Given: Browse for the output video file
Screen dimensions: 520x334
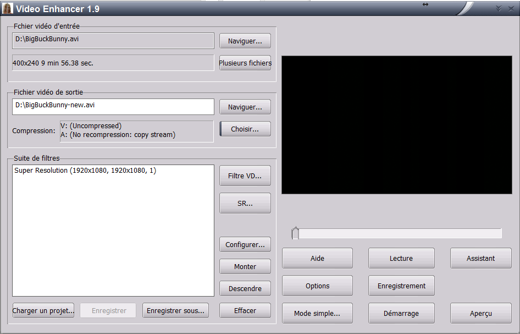Looking at the screenshot, I should [x=245, y=107].
